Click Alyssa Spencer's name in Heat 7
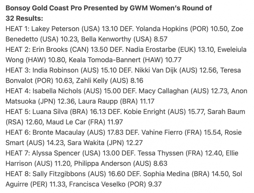This screenshot has height=193, width=254. 56,153
